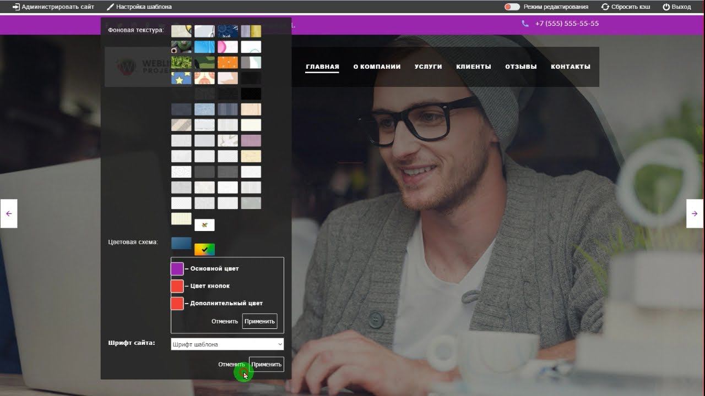
Task: Select the pale yellow striped texture in last row
Action: pyautogui.click(x=181, y=218)
